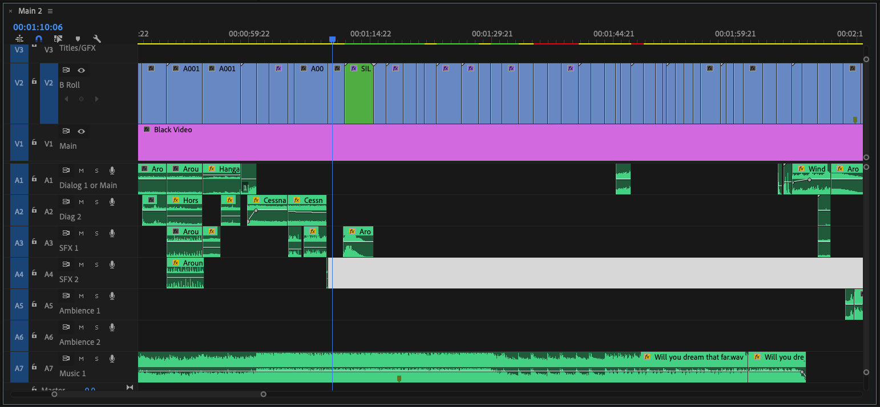Enable voice-over record on A1 track
Image resolution: width=880 pixels, height=407 pixels.
coord(112,170)
